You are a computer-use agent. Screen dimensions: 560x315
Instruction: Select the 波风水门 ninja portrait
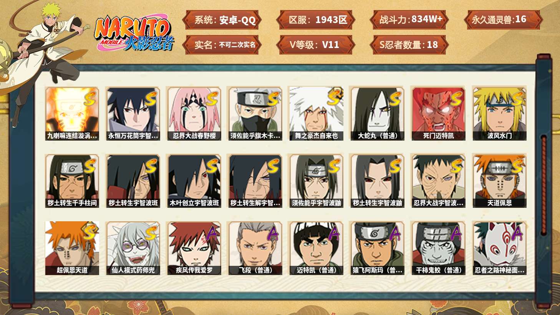(499, 113)
